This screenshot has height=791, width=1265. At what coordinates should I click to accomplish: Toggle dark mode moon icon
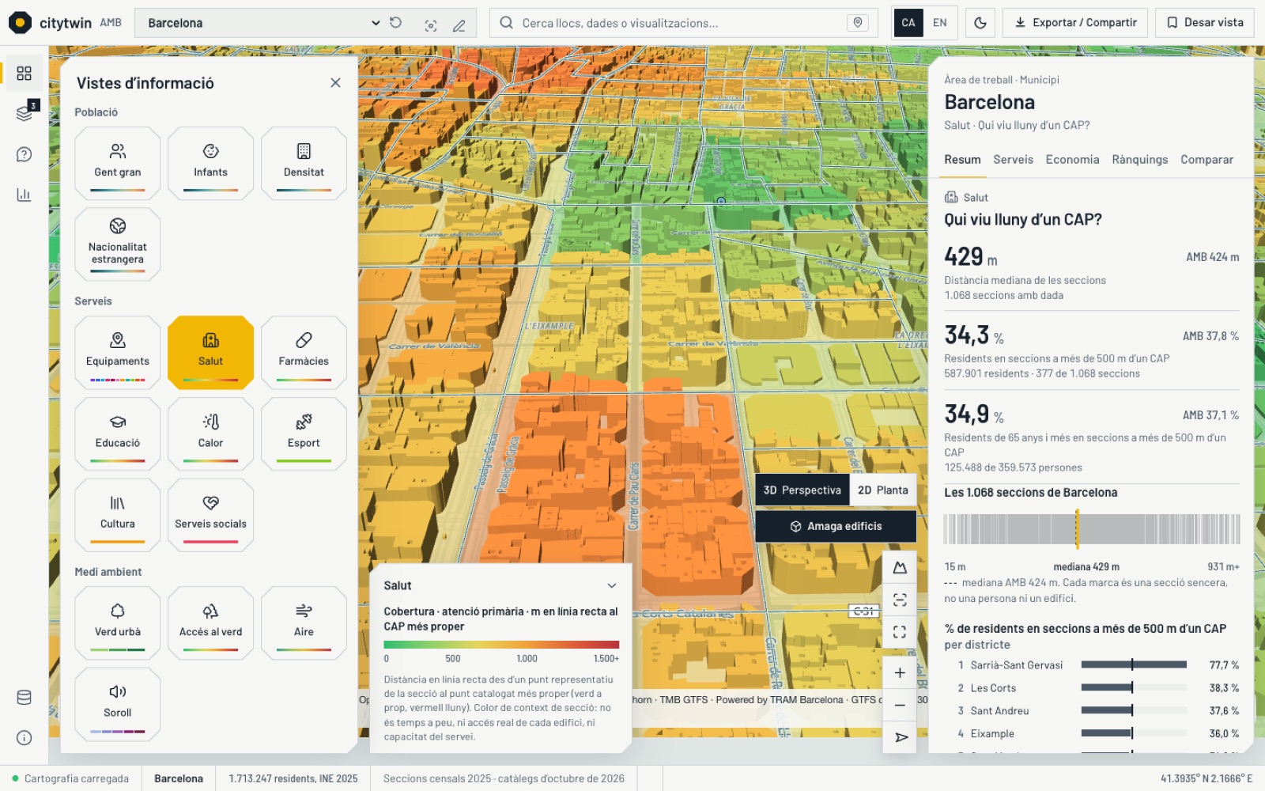(x=980, y=23)
